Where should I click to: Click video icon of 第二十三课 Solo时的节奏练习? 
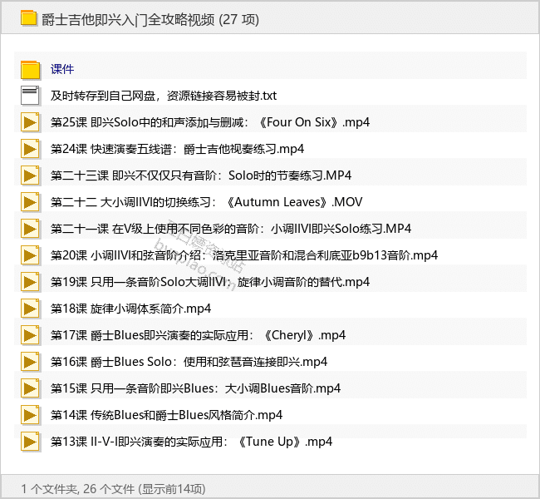pos(30,175)
